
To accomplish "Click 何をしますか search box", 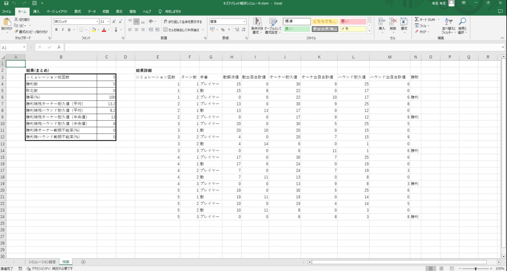I will click(x=170, y=11).
